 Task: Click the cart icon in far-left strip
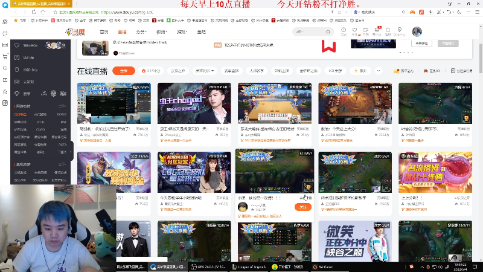click(5, 56)
